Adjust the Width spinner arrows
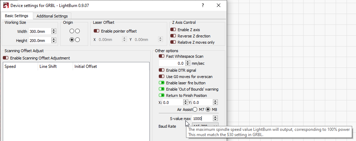 [54, 31]
